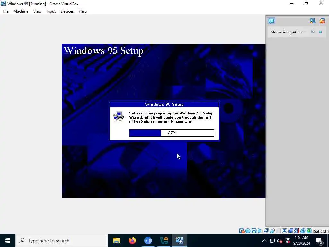Click the USB devices status icon
The width and height of the screenshot is (329, 247).
click(x=272, y=231)
